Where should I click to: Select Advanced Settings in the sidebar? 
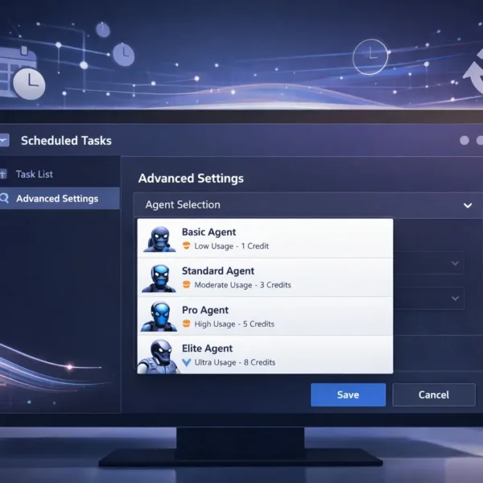coord(60,198)
